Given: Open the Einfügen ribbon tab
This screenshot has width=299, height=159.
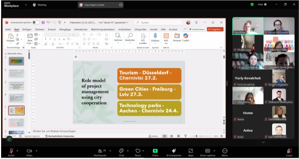Looking at the screenshot, I should (x=26, y=29).
